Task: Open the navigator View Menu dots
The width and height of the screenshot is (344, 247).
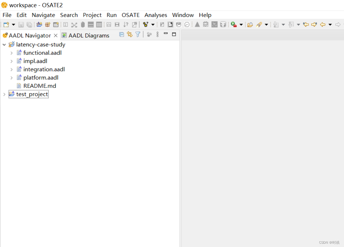Action: [x=157, y=34]
